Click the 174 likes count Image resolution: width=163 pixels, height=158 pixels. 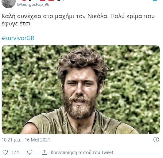tap(15, 152)
